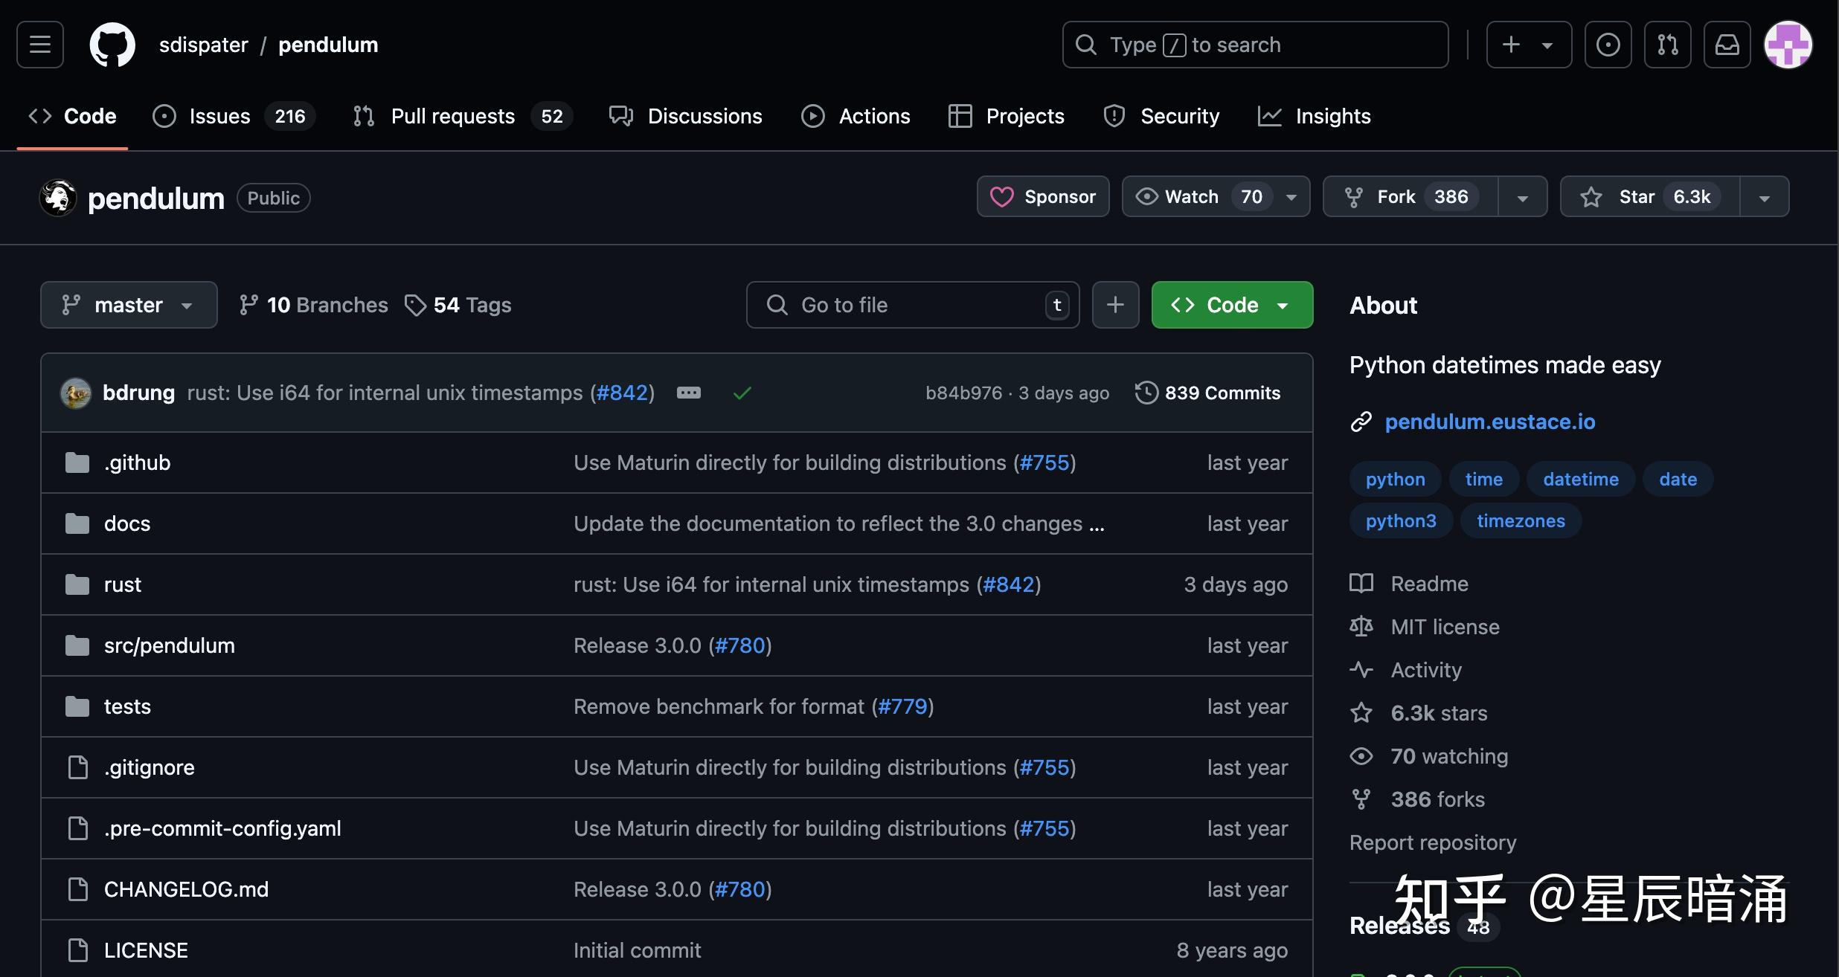Image resolution: width=1839 pixels, height=977 pixels.
Task: Open the hamburger navigation menu
Action: click(40, 45)
